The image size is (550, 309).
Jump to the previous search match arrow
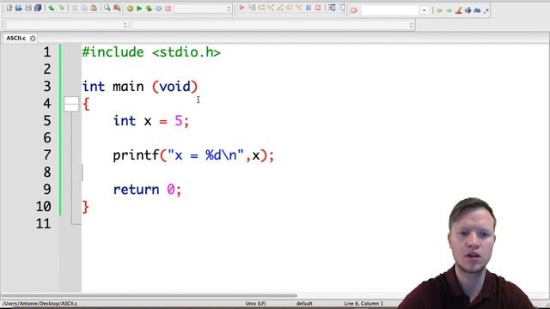point(439,10)
